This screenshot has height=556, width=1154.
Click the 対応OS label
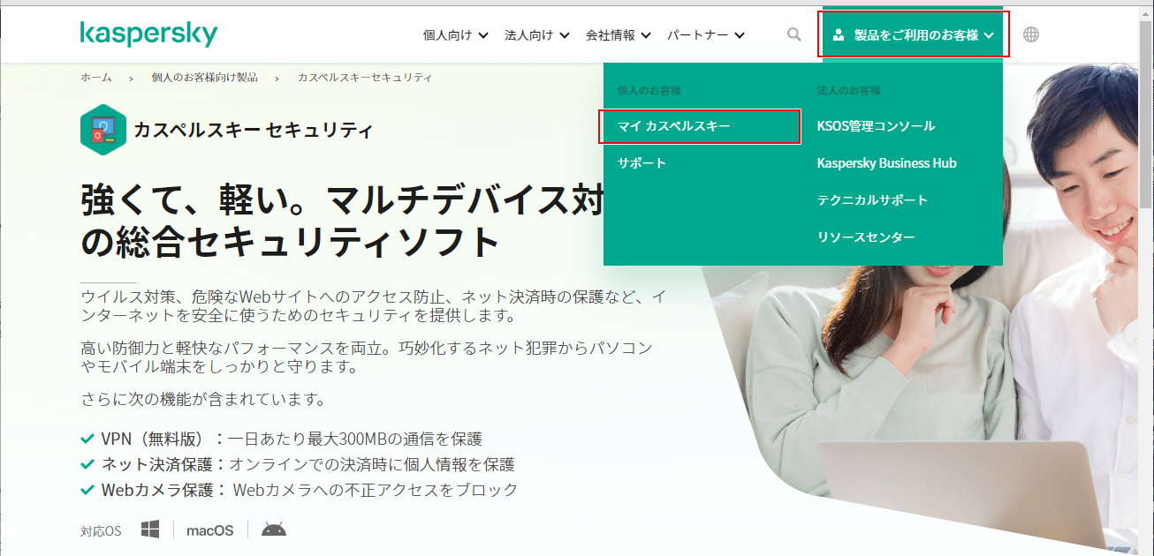coord(101,531)
